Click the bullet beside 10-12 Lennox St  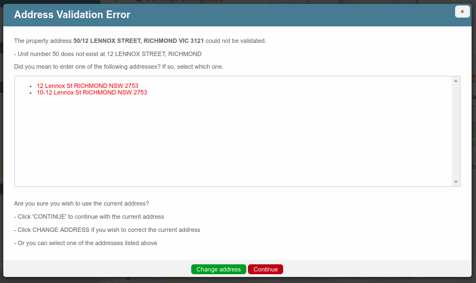click(32, 93)
